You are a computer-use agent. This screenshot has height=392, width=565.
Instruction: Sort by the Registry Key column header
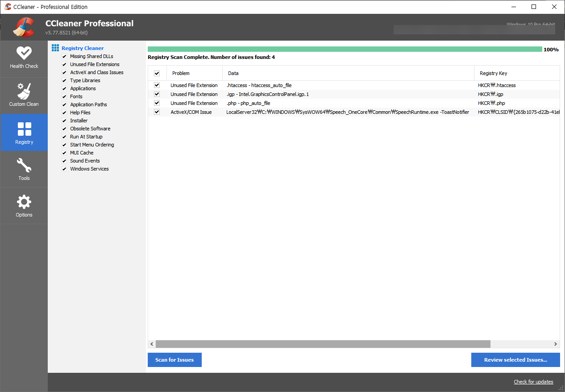(517, 73)
